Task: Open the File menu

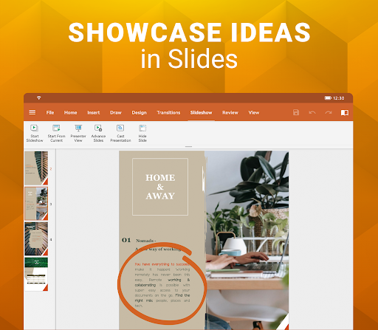Action: 50,112
